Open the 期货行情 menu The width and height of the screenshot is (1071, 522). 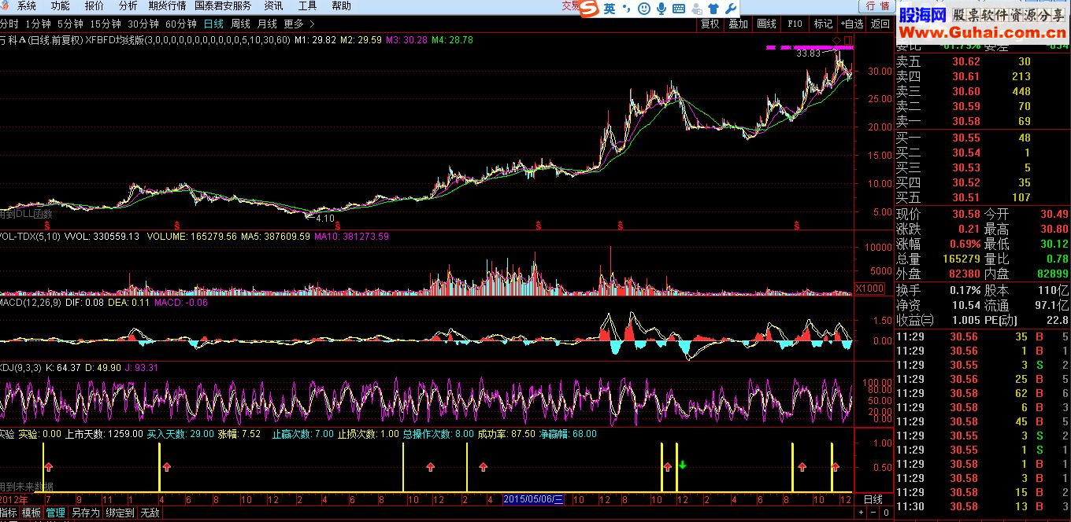click(167, 6)
